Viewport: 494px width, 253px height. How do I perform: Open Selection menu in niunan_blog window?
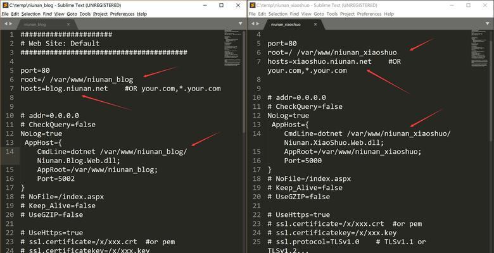pyautogui.click(x=31, y=14)
